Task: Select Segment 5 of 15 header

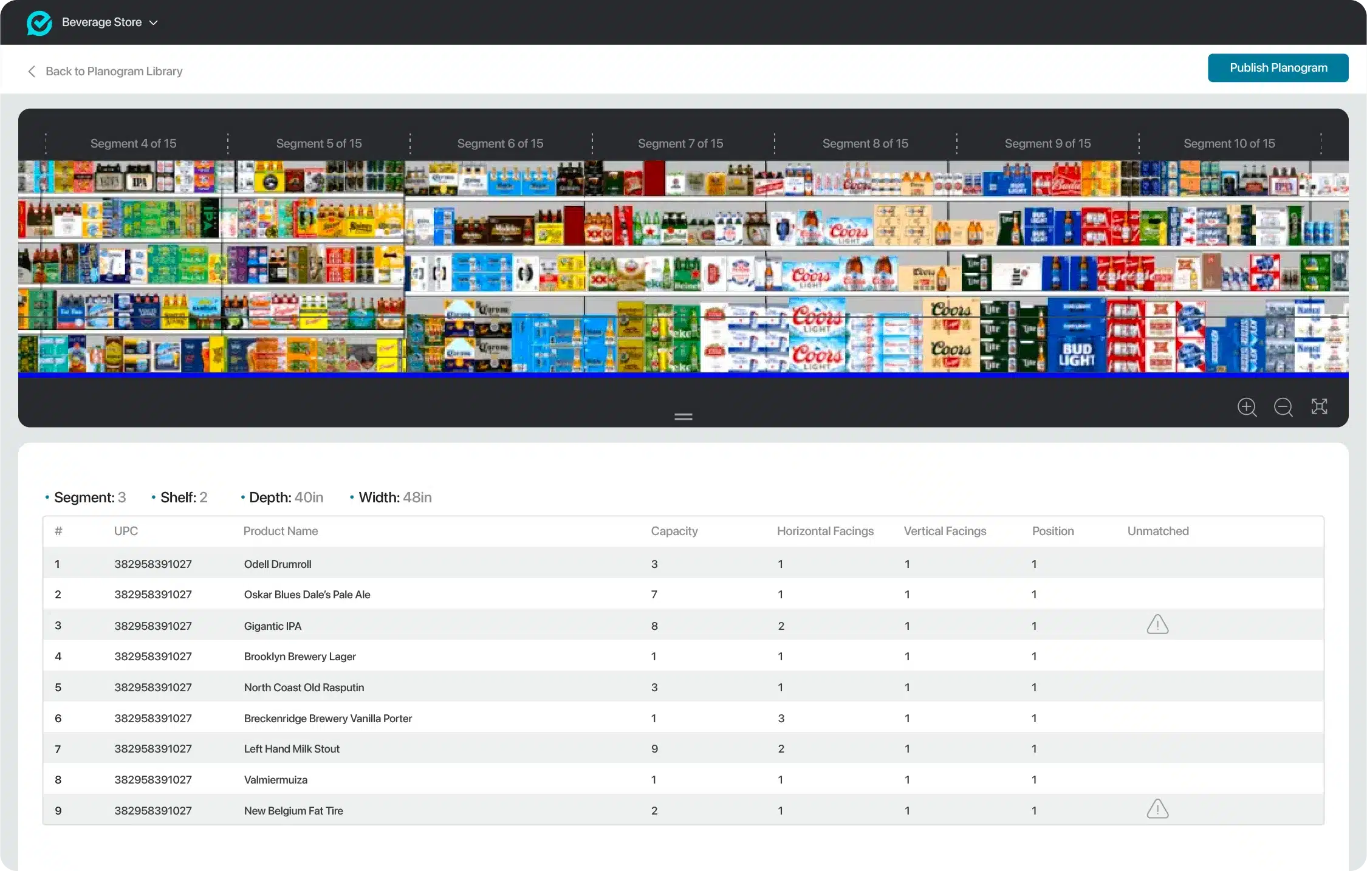Action: pos(318,143)
